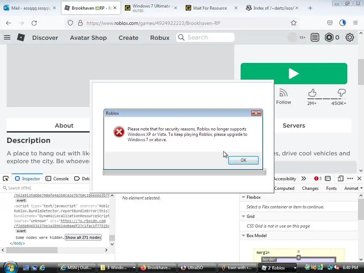Click the browser address bar URL
The image size is (364, 273).
point(153,23)
